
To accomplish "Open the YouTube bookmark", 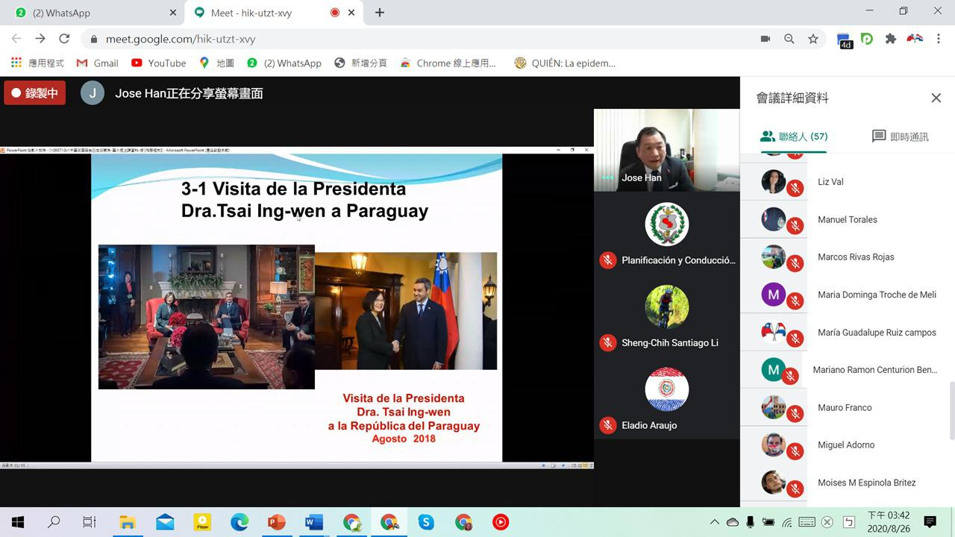I will [x=158, y=63].
